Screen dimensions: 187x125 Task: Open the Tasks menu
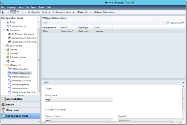[x=42, y=7]
